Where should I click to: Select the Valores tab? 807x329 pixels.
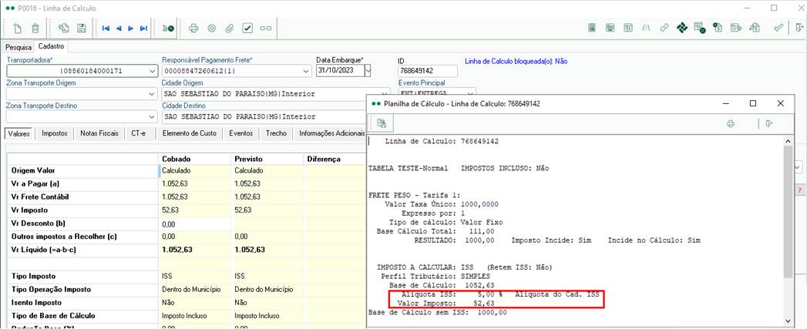(x=19, y=133)
